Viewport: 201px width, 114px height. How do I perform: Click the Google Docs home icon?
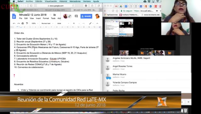point(14,16)
